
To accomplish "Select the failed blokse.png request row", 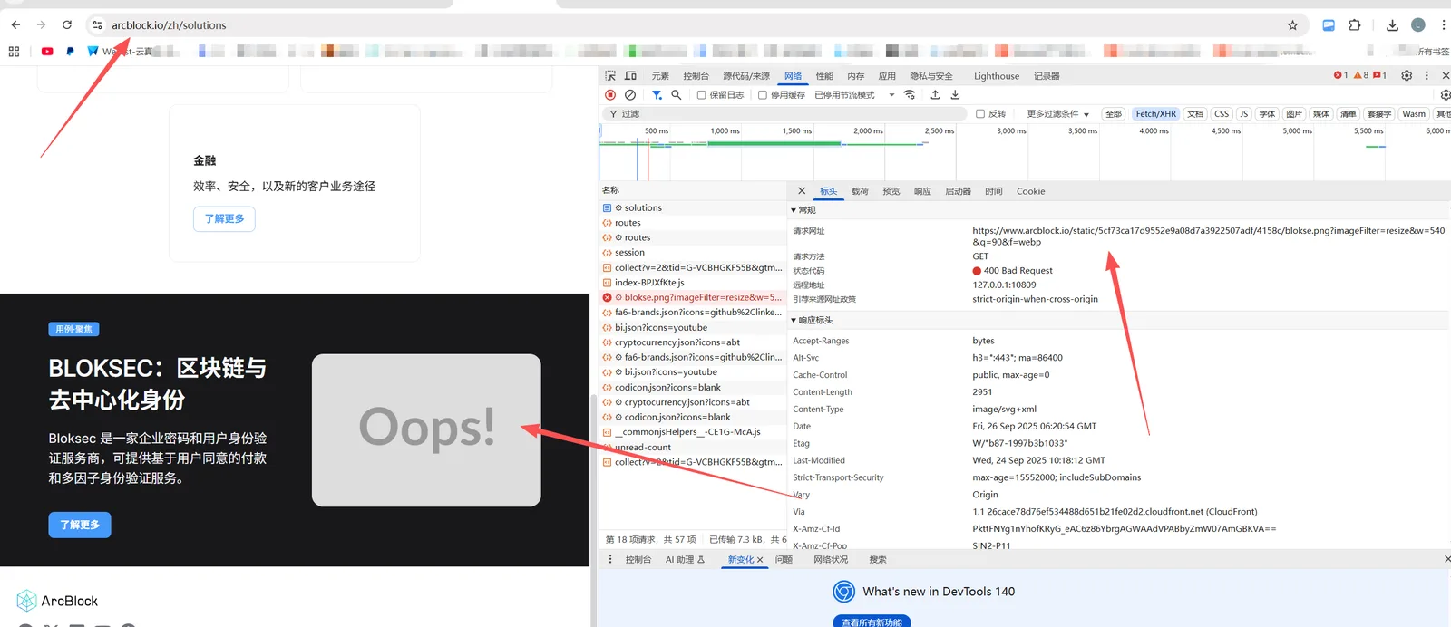I will point(692,297).
